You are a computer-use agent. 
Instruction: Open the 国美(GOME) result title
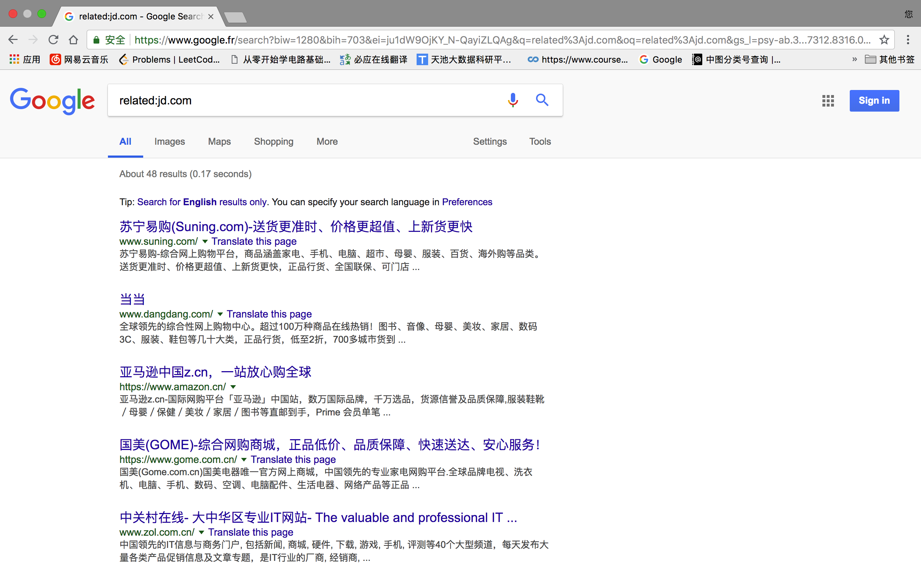point(330,445)
